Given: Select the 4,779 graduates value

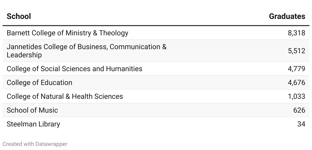Looking at the screenshot, I should (x=296, y=69).
